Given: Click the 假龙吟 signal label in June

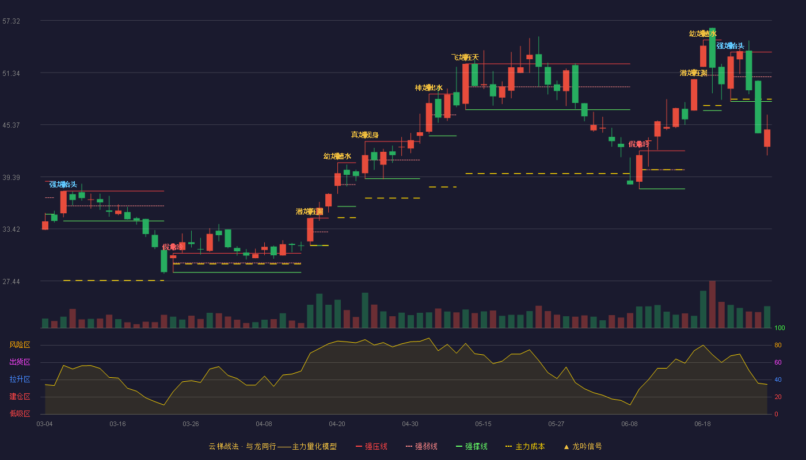Looking at the screenshot, I should click(639, 144).
